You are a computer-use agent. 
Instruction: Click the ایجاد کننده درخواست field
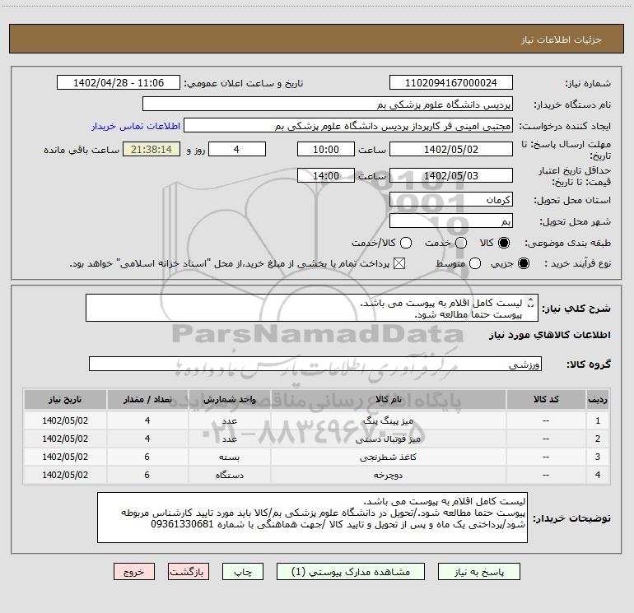[x=348, y=125]
